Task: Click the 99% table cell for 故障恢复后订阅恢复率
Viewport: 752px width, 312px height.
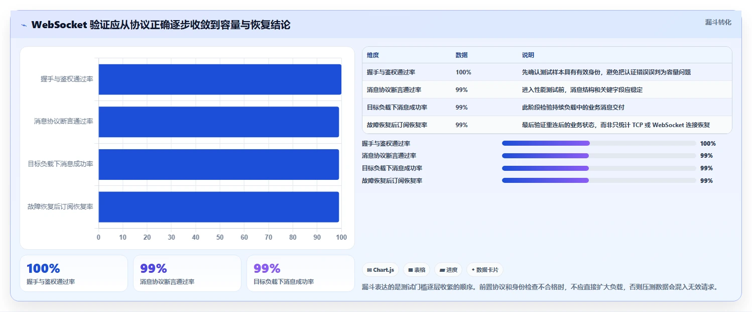Action: [461, 125]
